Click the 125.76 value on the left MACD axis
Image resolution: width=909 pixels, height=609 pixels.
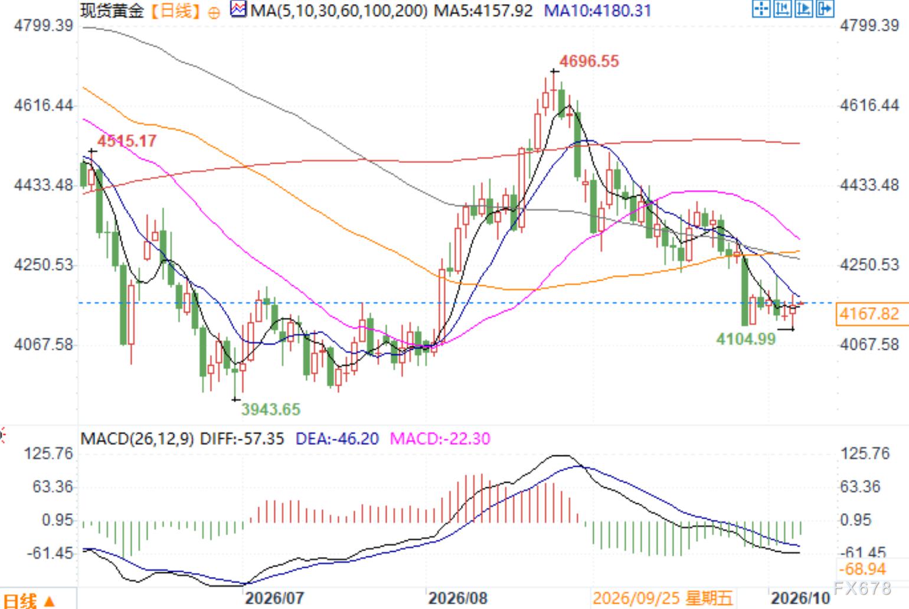[x=48, y=454]
